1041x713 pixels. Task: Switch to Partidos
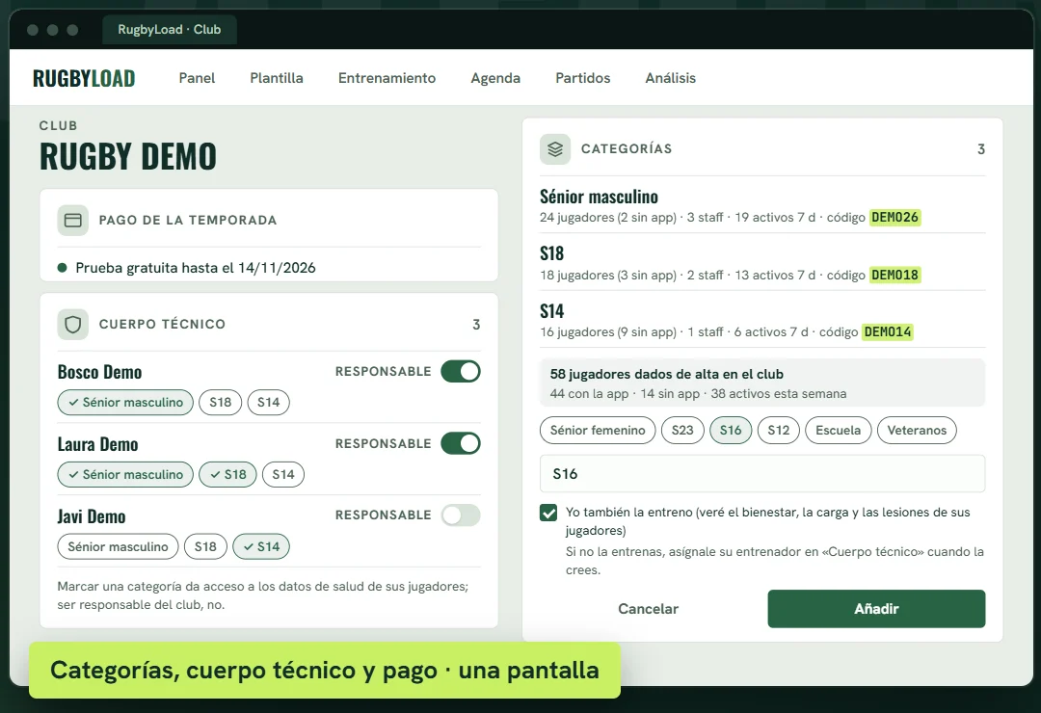[x=583, y=78]
